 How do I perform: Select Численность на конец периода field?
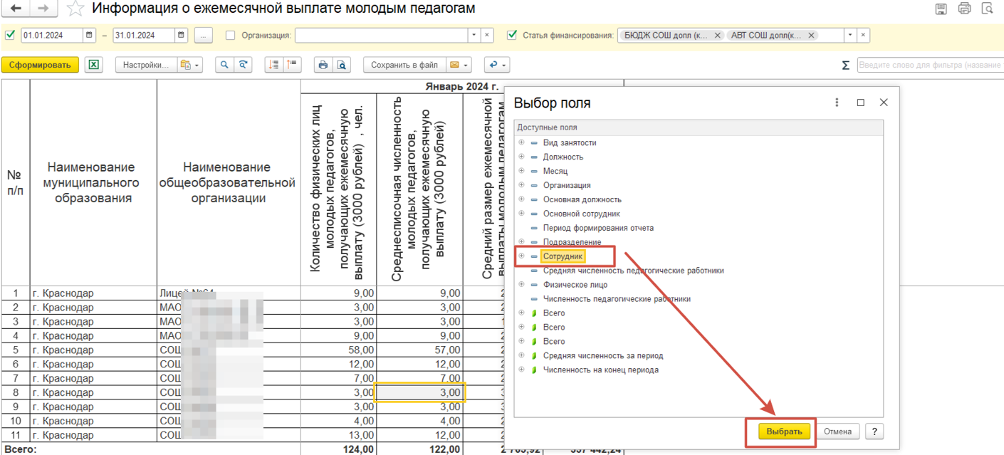tap(600, 370)
